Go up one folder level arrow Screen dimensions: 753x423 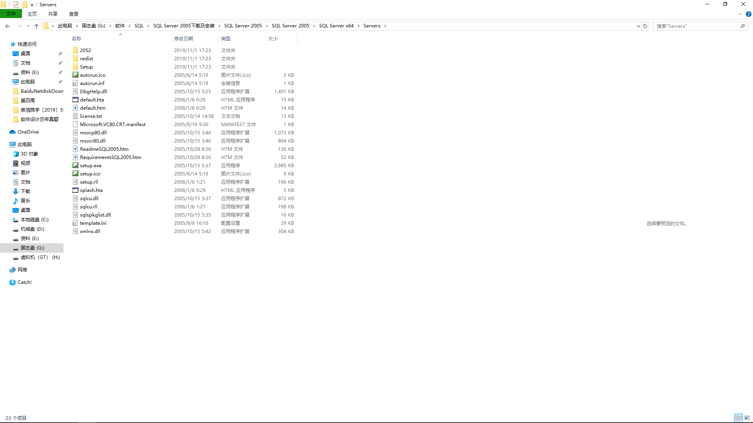[36, 26]
